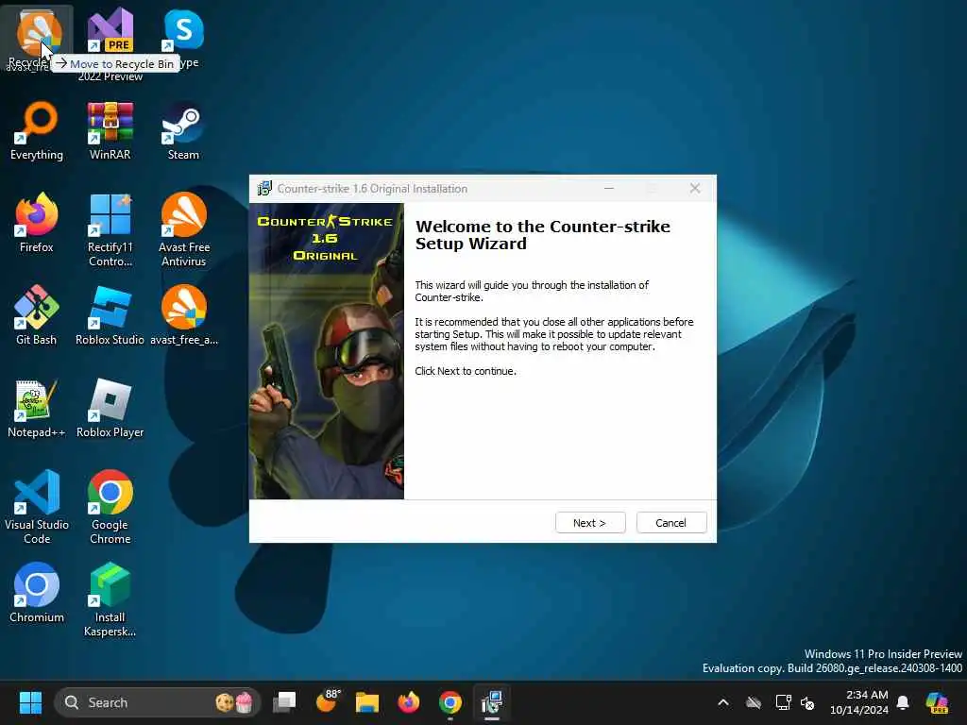Open Task View from the taskbar
This screenshot has width=967, height=725.
(x=284, y=702)
